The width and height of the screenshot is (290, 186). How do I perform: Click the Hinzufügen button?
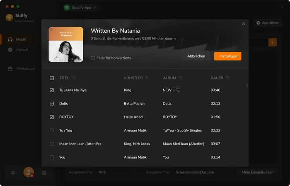tap(228, 56)
